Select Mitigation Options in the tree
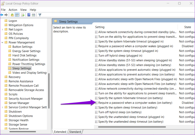Screen dimensions: 195x135 tap(21, 25)
